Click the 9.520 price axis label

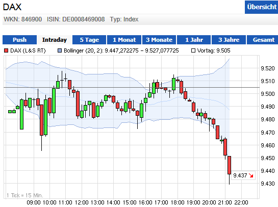(267, 68)
